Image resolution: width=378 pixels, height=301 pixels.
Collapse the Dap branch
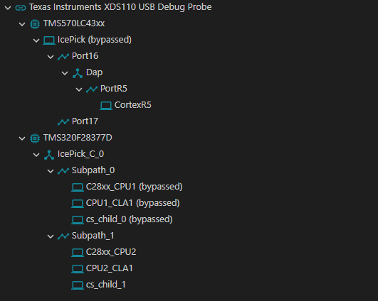tap(65, 73)
